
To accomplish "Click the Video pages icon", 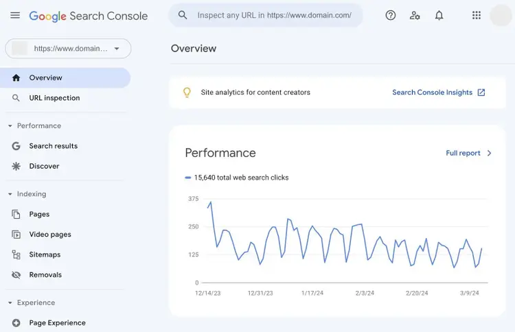I will pyautogui.click(x=16, y=235).
